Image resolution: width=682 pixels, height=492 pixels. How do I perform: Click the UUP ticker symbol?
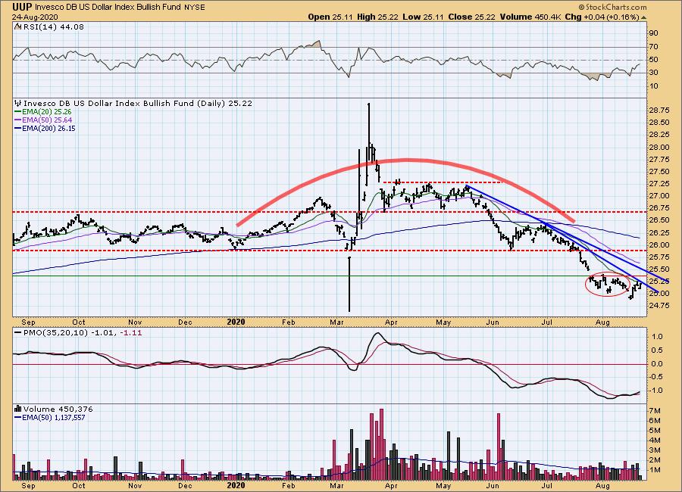(x=22, y=7)
